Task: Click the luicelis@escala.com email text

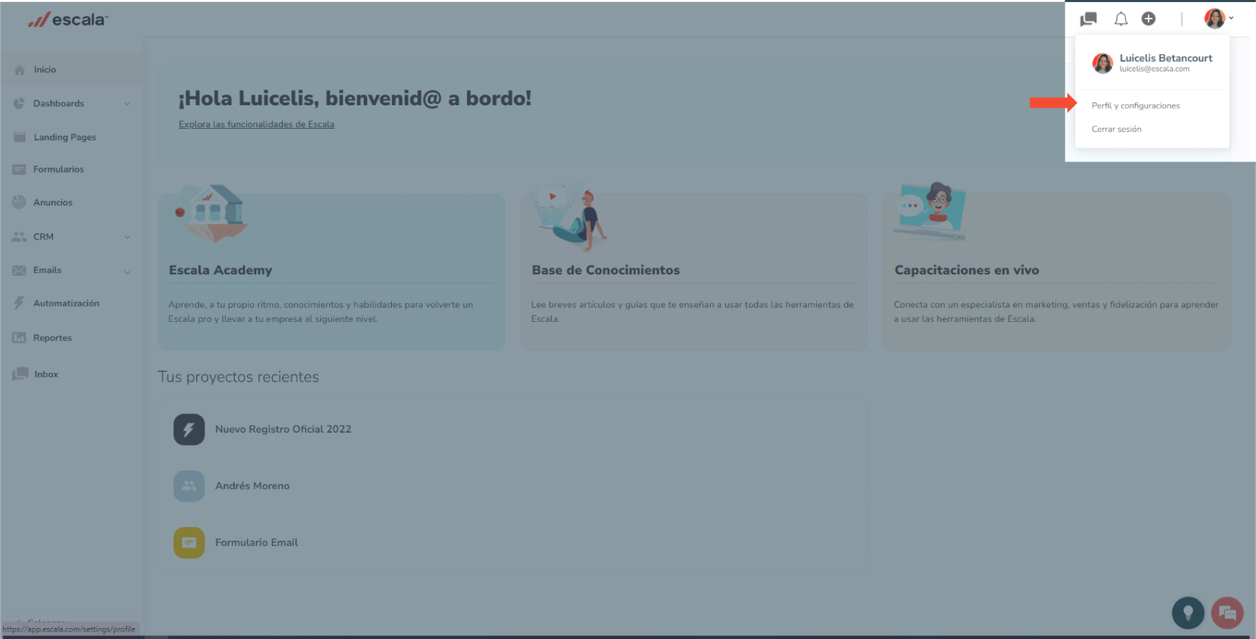Action: [1154, 69]
